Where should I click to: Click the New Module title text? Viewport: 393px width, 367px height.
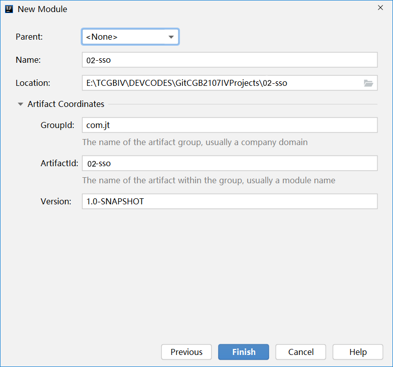(x=42, y=9)
